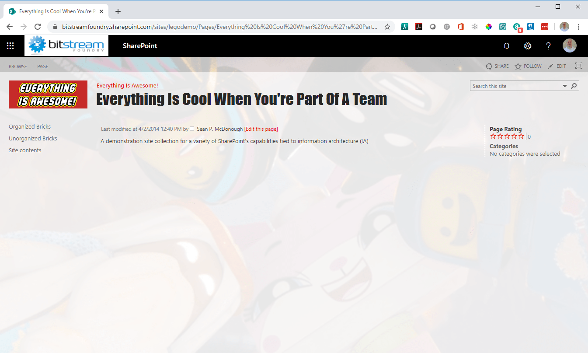
Task: Click the blue pilcrow-L extension icon
Action: (x=531, y=27)
